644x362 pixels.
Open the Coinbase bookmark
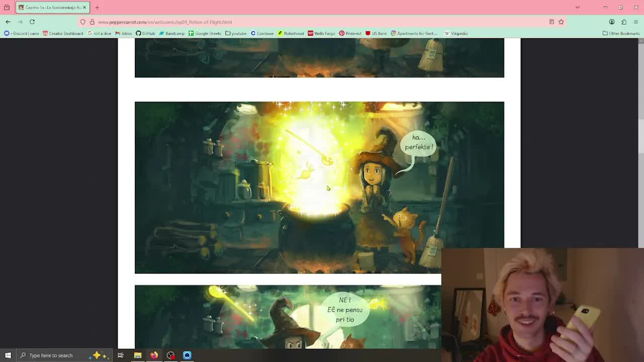click(262, 34)
